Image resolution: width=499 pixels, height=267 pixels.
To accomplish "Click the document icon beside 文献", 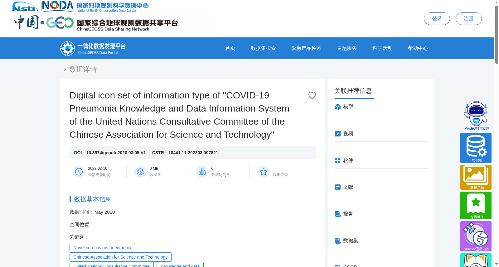I will pyautogui.click(x=337, y=187).
